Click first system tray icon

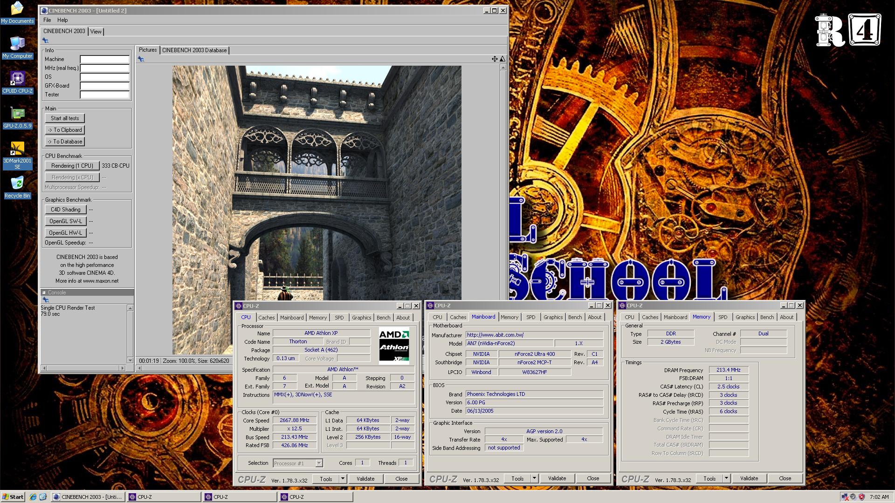click(845, 497)
